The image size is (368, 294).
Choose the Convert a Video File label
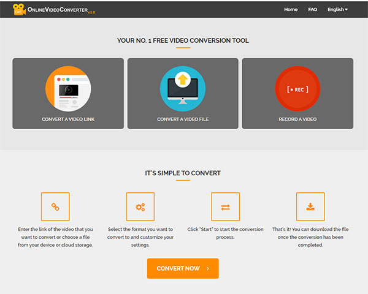click(183, 119)
